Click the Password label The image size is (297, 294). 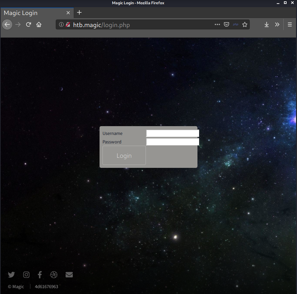(112, 142)
